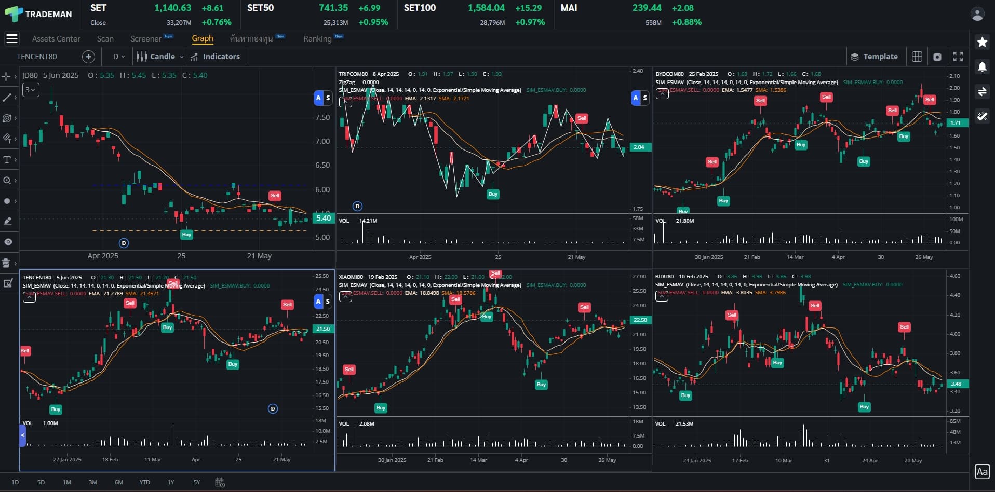Viewport: 995px width, 492px height.
Task: Click the MAI index ticker
Action: coord(631,15)
